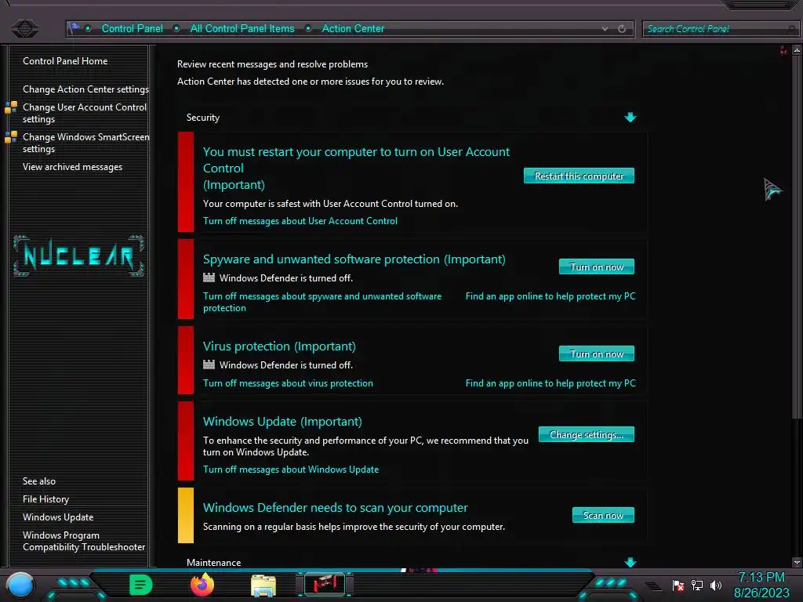
Task: Click shield icon by SmartScreen settings
Action: pos(11,137)
